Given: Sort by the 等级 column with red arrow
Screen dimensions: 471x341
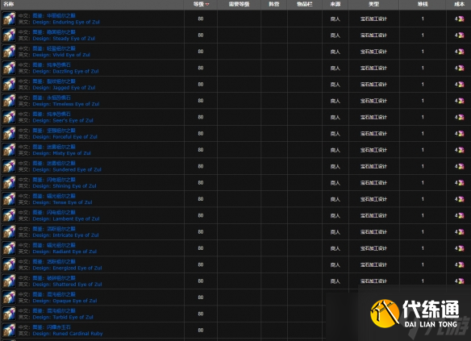Looking at the screenshot, I should point(201,4).
